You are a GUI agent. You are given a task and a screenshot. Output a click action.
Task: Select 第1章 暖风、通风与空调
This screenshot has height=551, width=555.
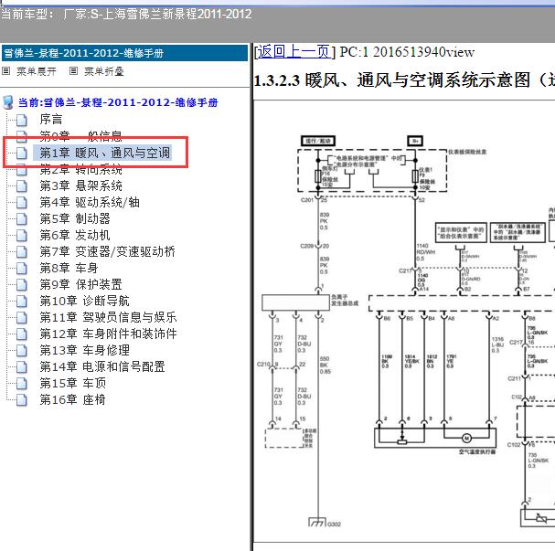coord(104,153)
